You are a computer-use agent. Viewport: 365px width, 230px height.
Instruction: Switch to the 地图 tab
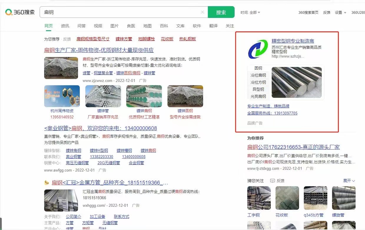[147, 26]
